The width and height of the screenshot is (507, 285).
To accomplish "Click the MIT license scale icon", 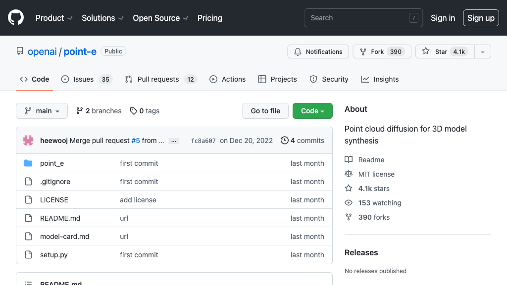I will (x=349, y=174).
